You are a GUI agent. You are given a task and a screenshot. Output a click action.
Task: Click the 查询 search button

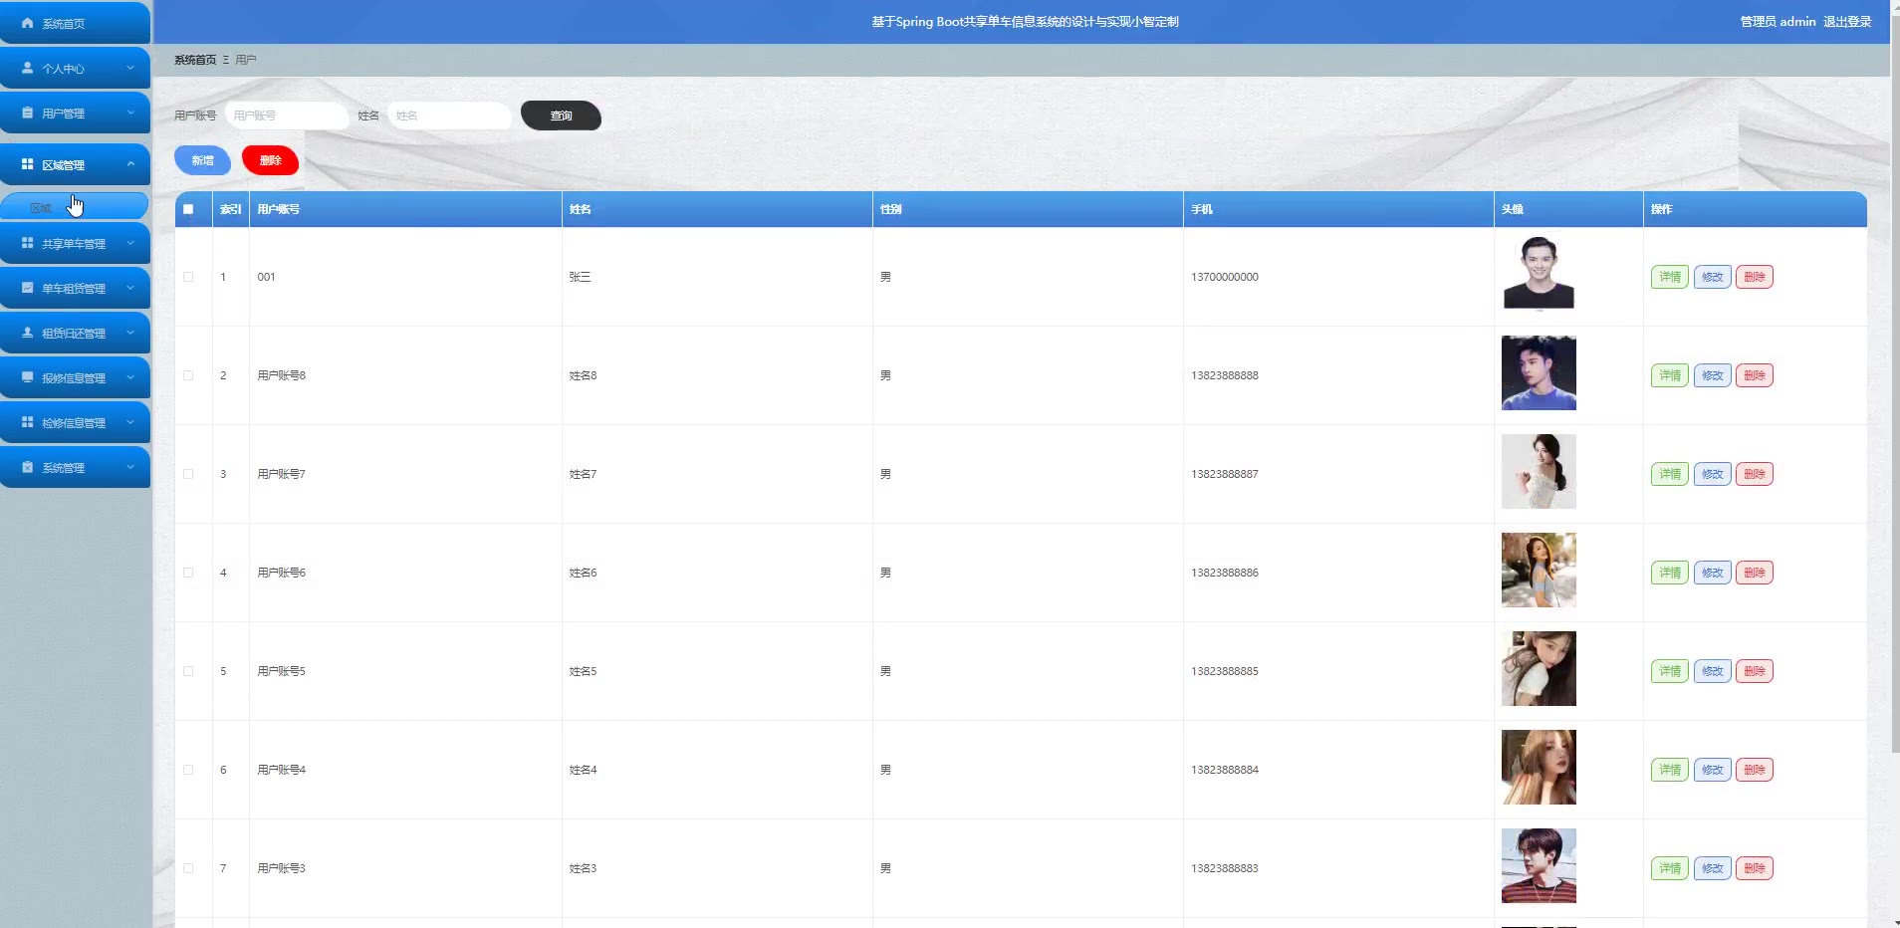[561, 116]
